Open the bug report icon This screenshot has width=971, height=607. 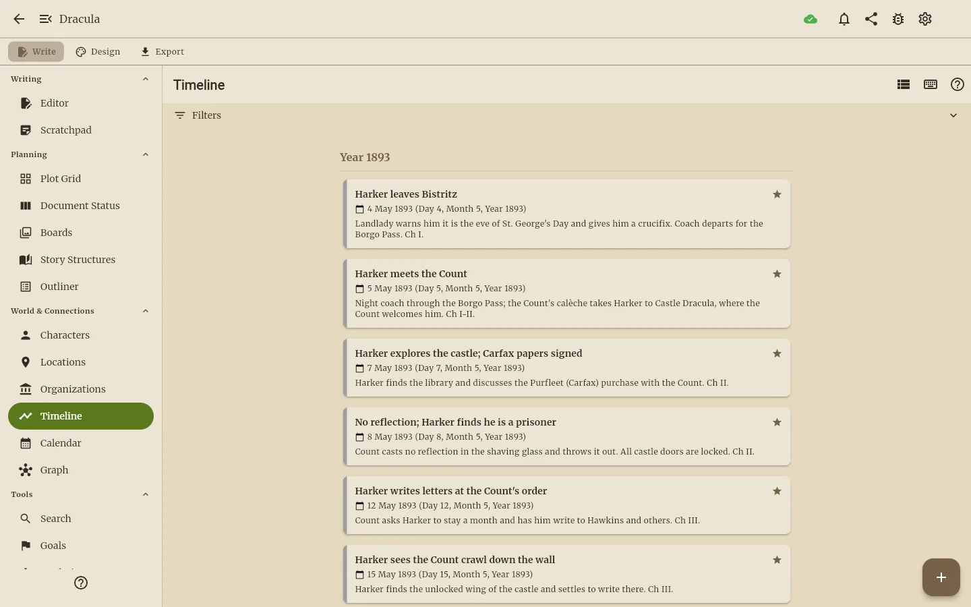click(898, 19)
